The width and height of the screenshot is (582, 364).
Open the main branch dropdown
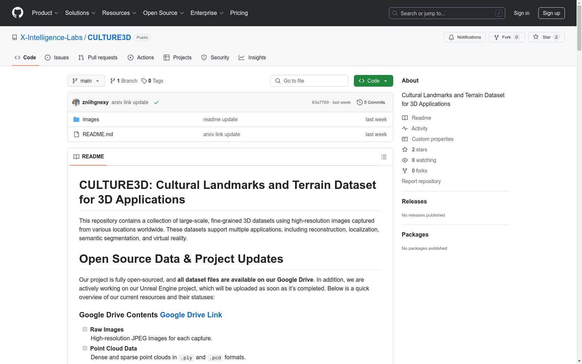[x=86, y=81]
